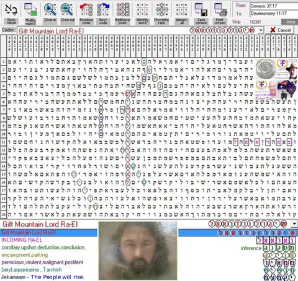The width and height of the screenshot is (298, 281).
Task: Click the Skip value 10381
Action: pos(255,22)
